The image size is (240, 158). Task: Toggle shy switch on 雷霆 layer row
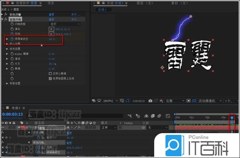pyautogui.click(x=68, y=127)
